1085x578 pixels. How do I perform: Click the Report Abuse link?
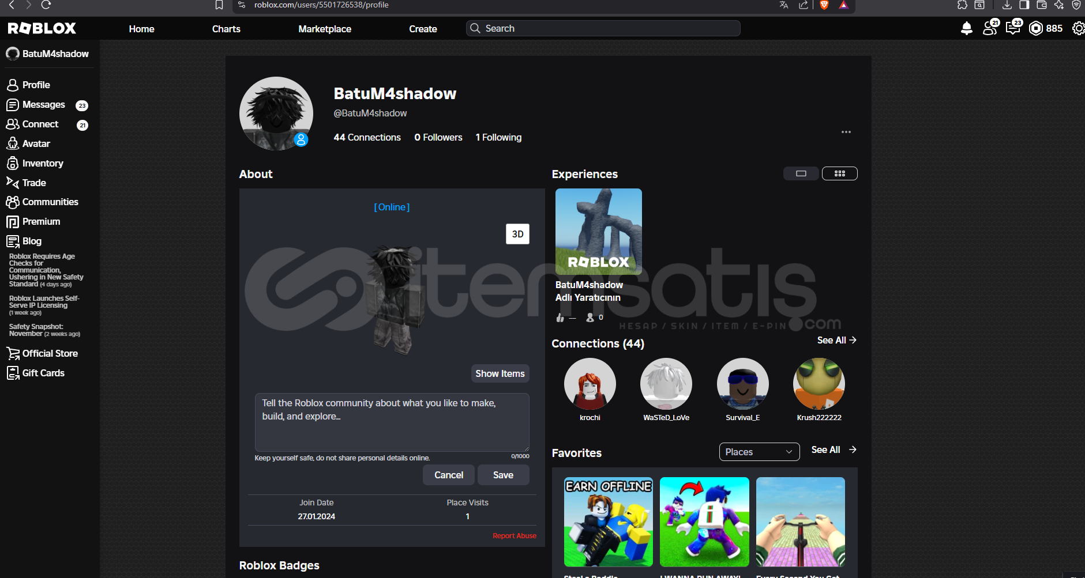[515, 536]
